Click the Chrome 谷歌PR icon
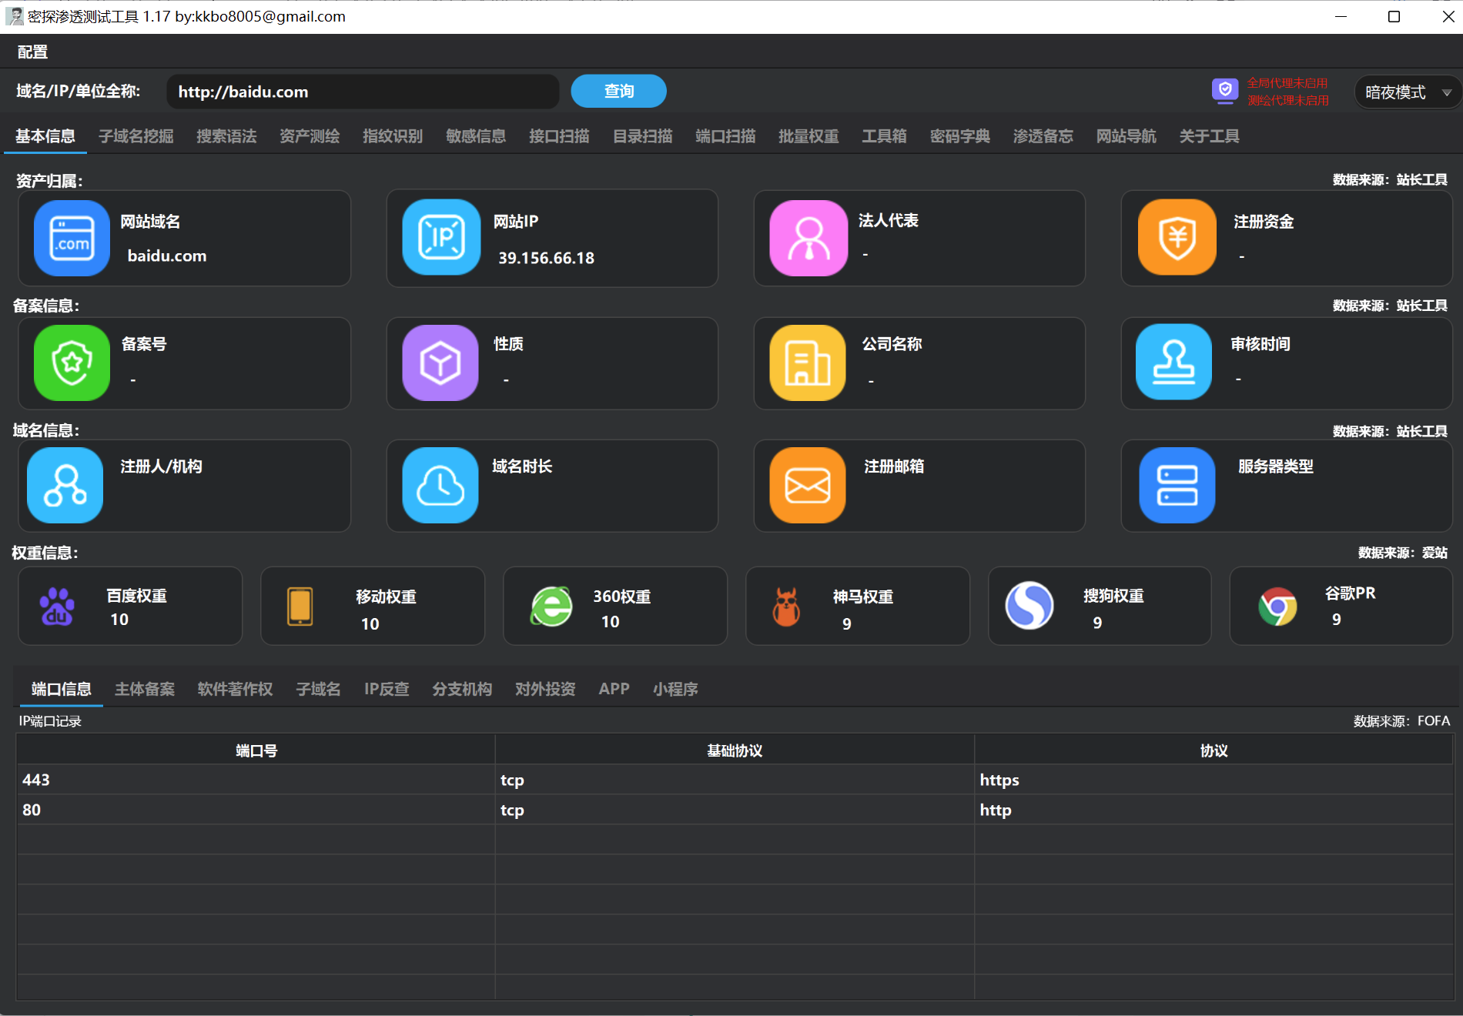The width and height of the screenshot is (1463, 1016). click(1277, 607)
